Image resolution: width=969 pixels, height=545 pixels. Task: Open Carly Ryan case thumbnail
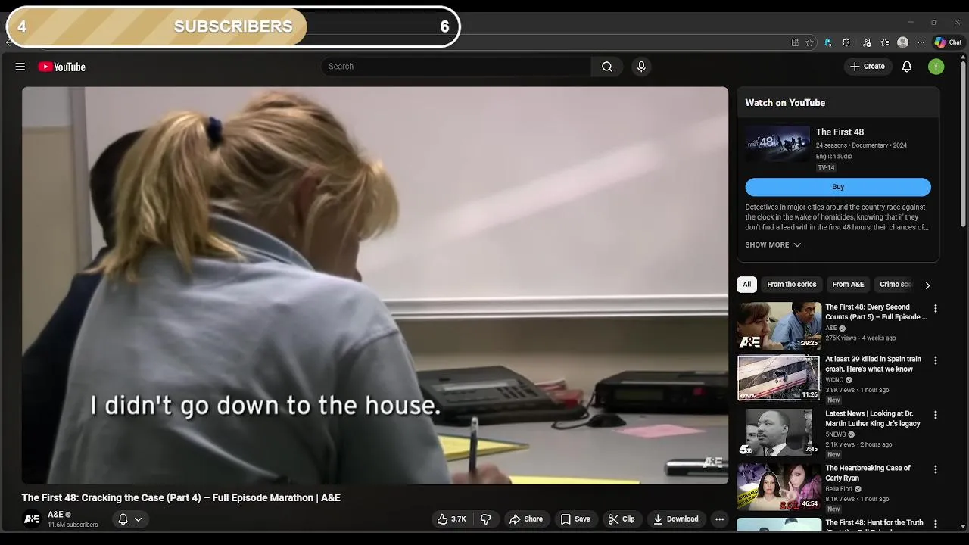coord(779,487)
